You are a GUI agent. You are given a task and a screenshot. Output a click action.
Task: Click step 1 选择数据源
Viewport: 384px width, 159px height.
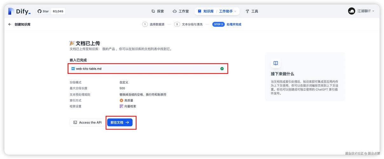pyautogui.click(x=153, y=24)
